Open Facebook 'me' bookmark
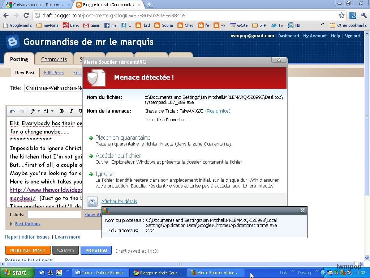370x278 pixels. pos(111,25)
